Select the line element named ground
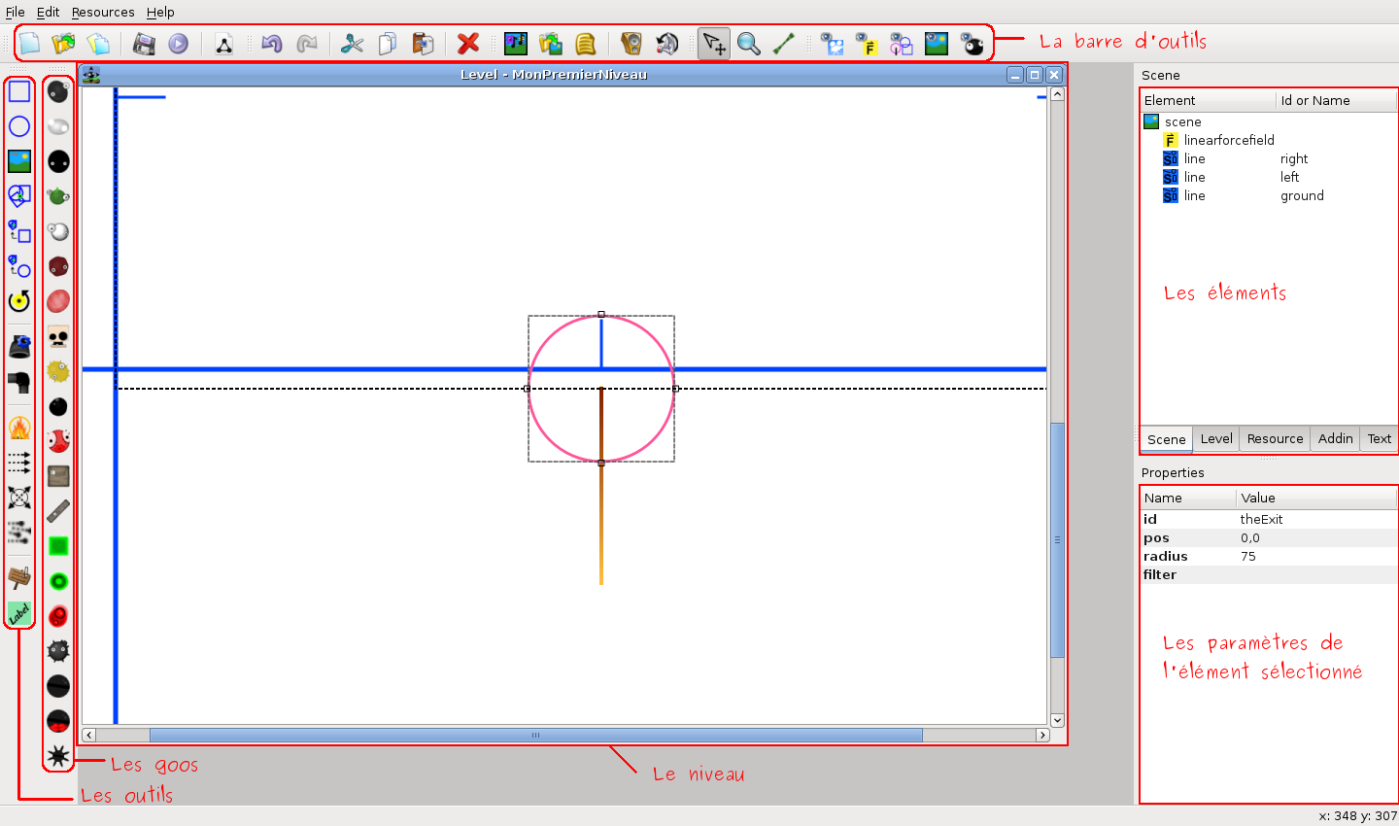 coord(1195,195)
